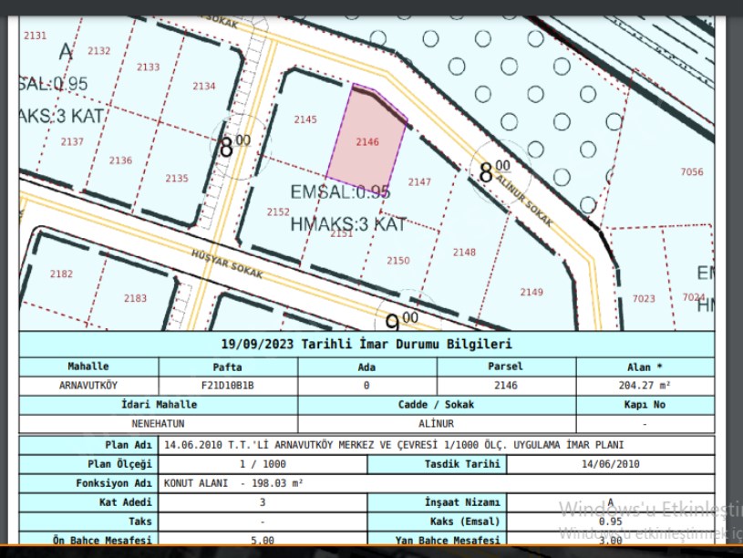Click parcel 2183 on the map

click(x=135, y=298)
